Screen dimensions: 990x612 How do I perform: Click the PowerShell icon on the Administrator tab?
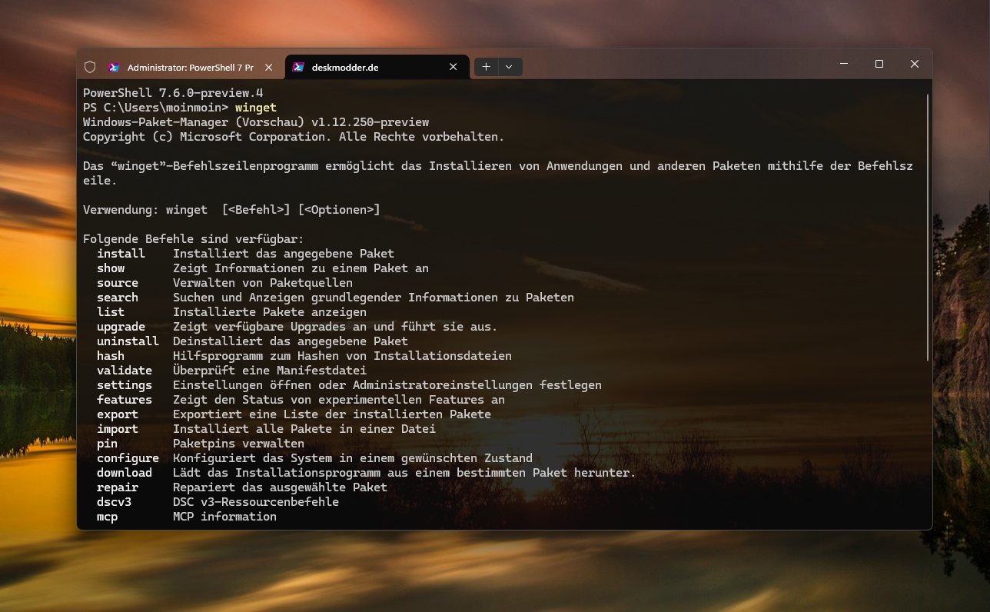[x=114, y=67]
